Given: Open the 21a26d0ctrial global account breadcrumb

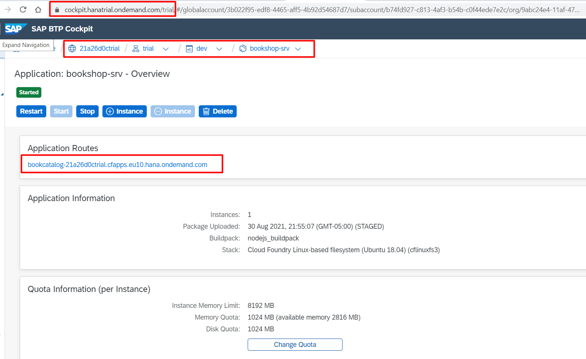Looking at the screenshot, I should [99, 48].
